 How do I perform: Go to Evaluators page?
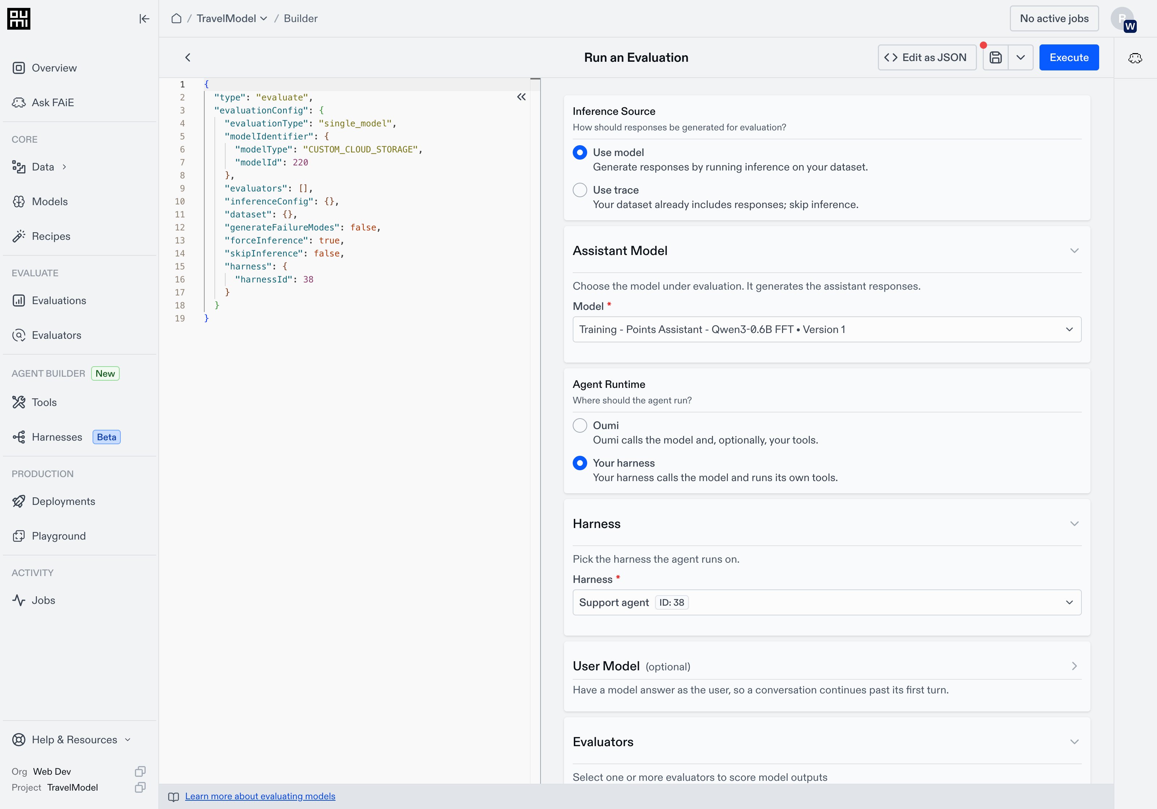pos(79,335)
